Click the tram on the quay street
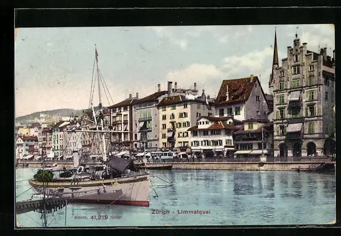The width and height of the screenshot is (341, 236). [161, 155]
